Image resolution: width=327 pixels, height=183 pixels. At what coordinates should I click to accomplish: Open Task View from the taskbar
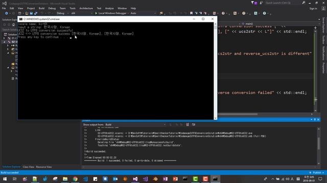(15, 179)
